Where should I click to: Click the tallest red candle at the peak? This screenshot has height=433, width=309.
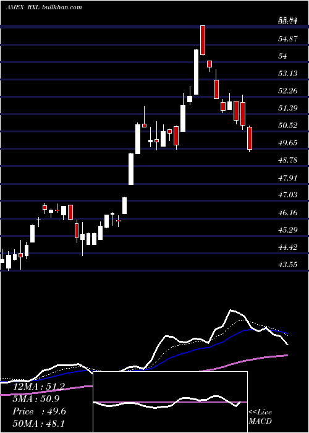pyautogui.click(x=203, y=40)
